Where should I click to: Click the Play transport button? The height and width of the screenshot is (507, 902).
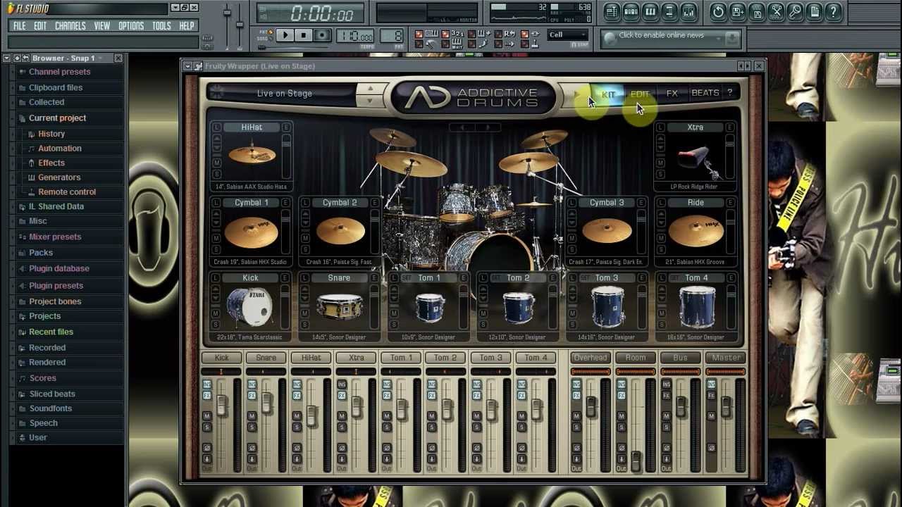285,35
